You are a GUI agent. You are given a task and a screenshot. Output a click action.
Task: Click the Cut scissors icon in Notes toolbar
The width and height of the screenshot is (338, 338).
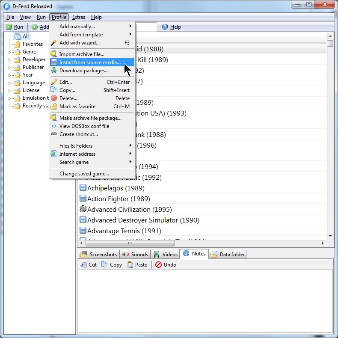pyautogui.click(x=83, y=265)
